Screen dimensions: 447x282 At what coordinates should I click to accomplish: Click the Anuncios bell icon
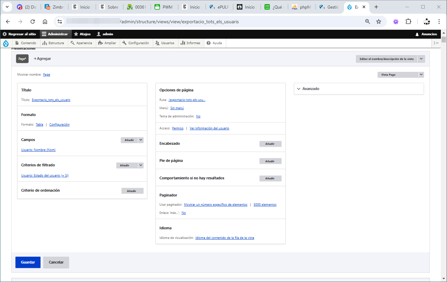(x=417, y=34)
